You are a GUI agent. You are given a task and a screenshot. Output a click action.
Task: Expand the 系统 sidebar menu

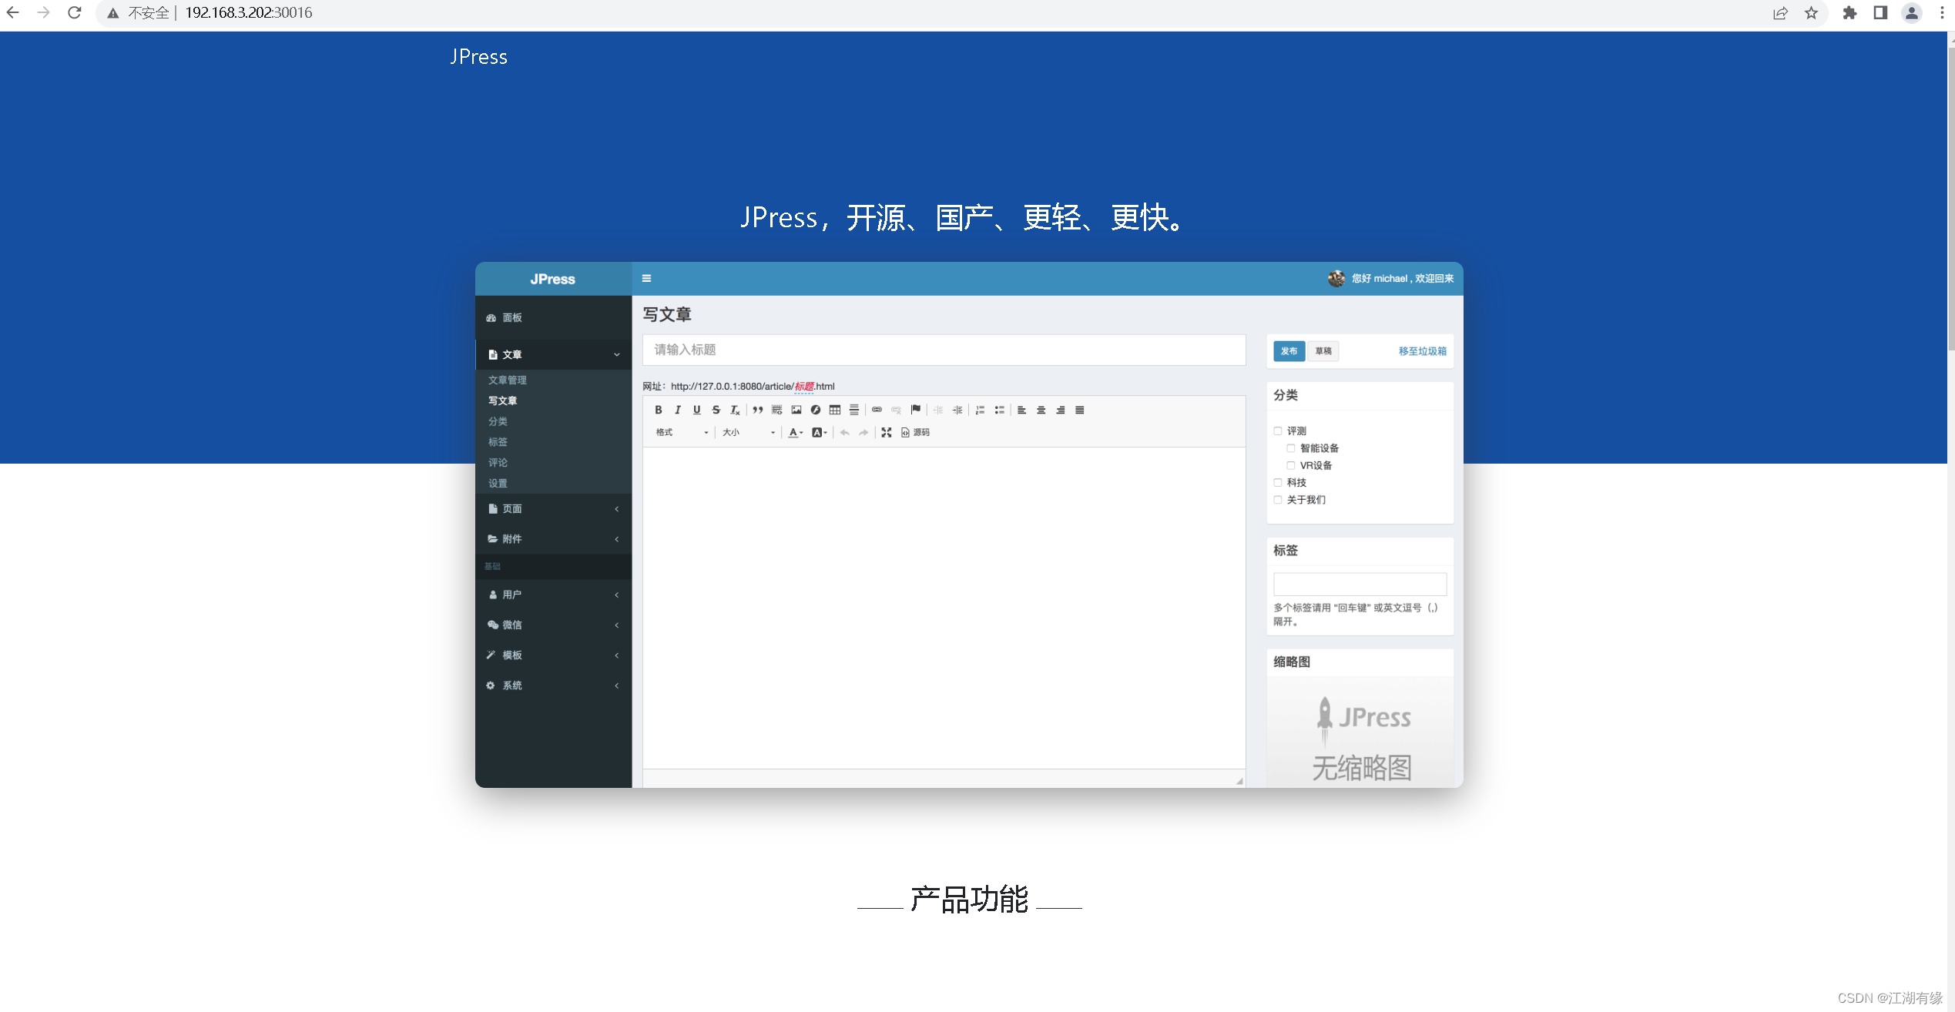tap(553, 685)
